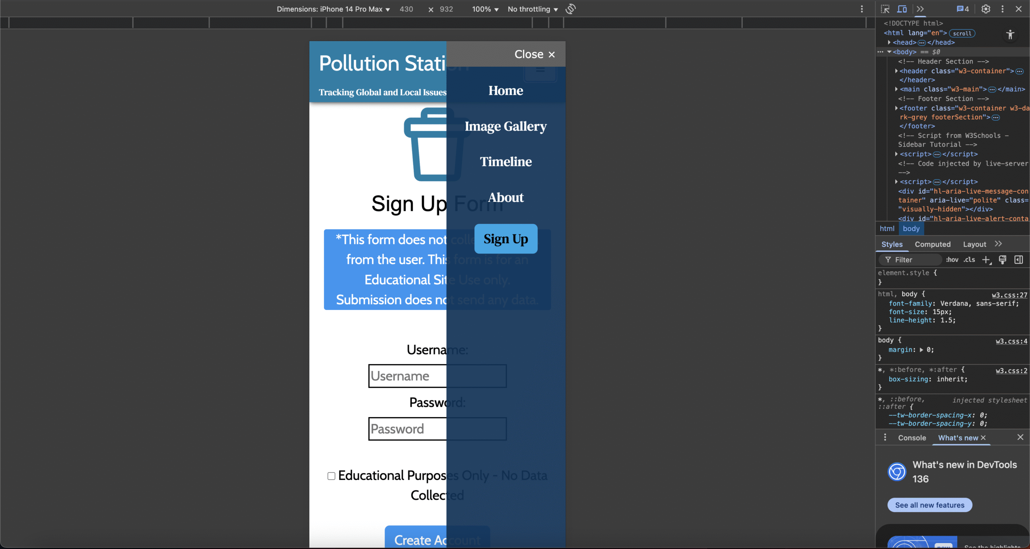Image resolution: width=1030 pixels, height=549 pixels.
Task: Switch to the Computed tab
Action: (x=932, y=244)
